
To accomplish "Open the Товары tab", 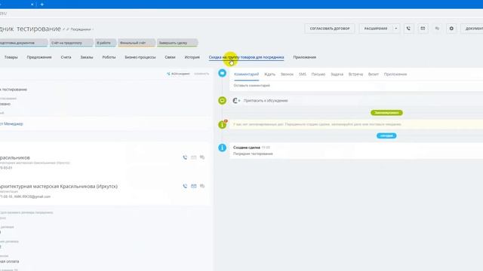I will (x=11, y=57).
